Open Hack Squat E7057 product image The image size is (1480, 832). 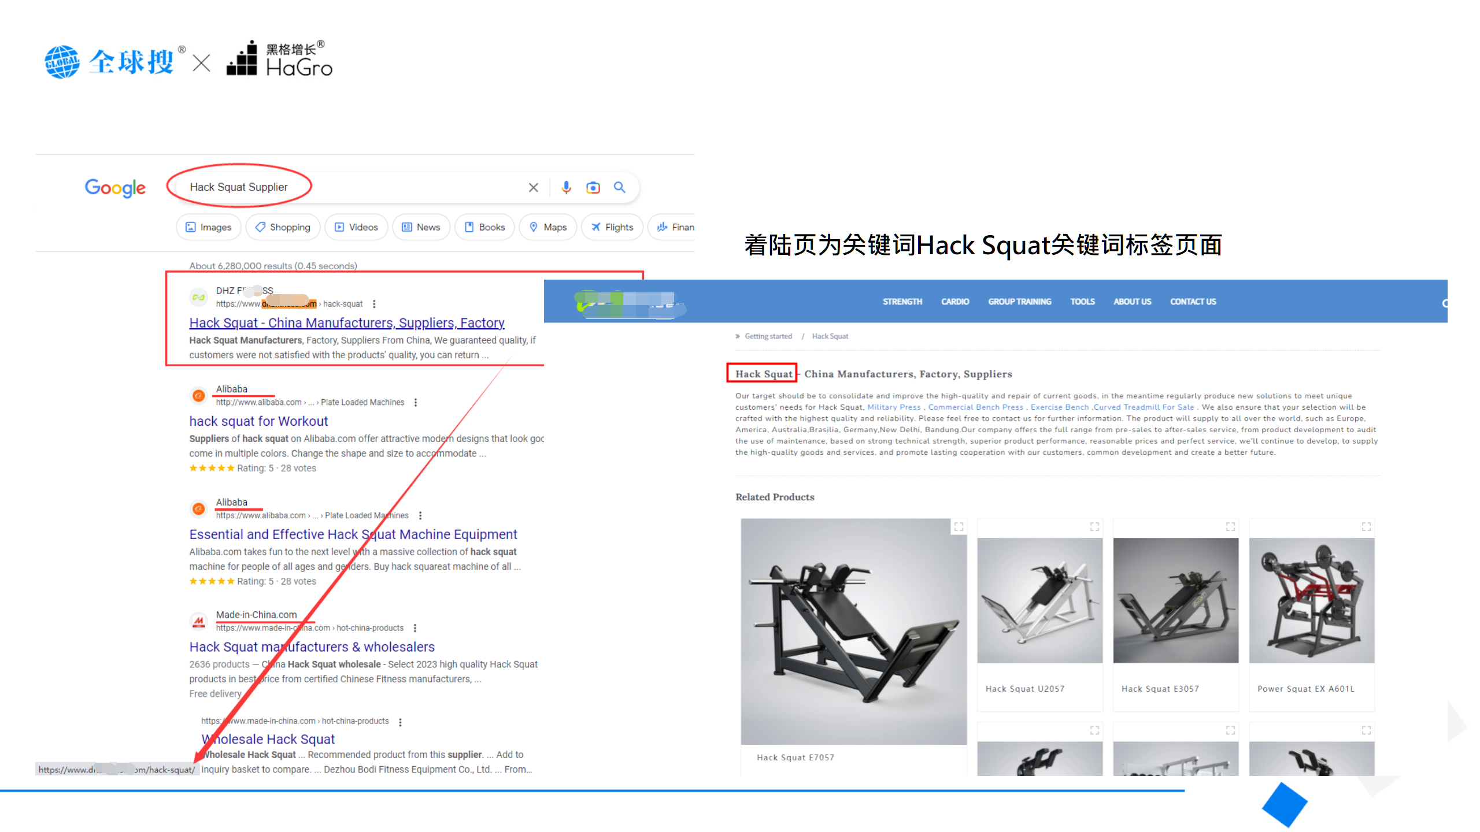coord(854,632)
